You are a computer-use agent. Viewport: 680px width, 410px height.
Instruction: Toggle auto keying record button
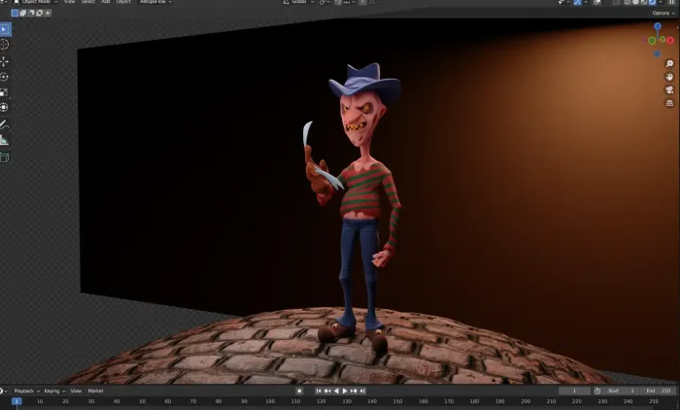click(299, 391)
